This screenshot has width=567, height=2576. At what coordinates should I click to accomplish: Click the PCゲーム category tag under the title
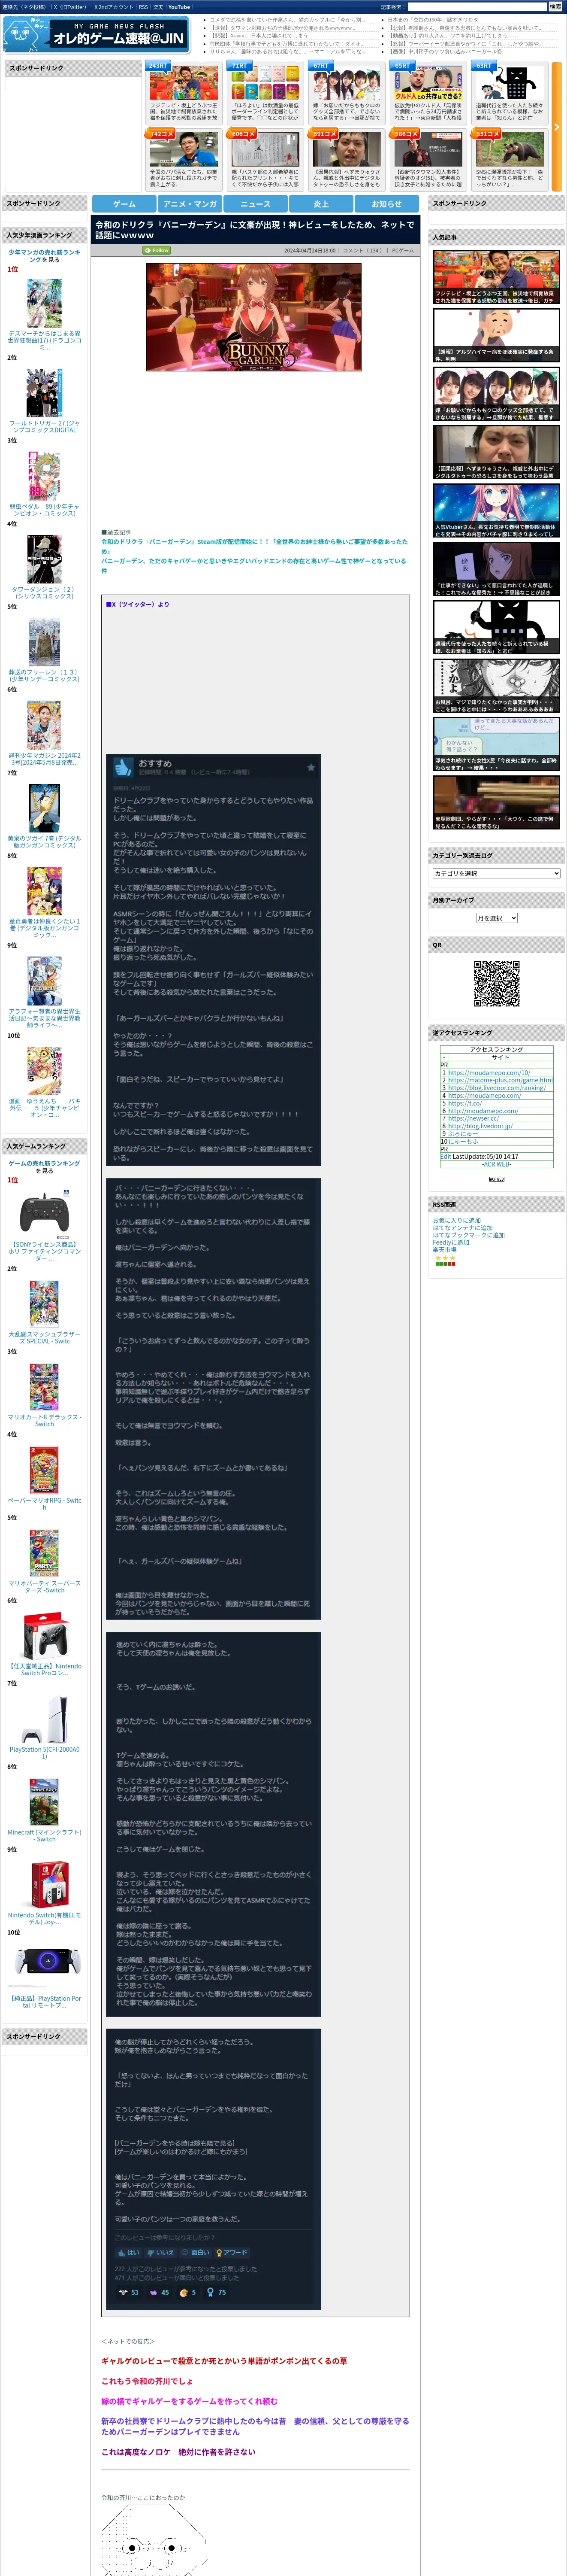click(402, 251)
